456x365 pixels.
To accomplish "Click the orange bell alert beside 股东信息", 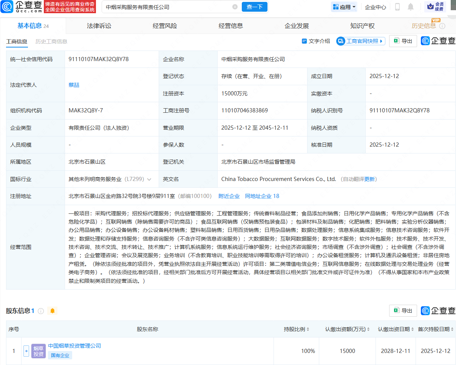I will pos(53,311).
